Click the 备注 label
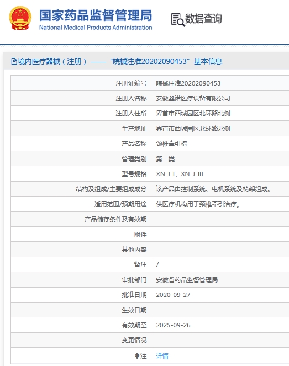 point(140,264)
